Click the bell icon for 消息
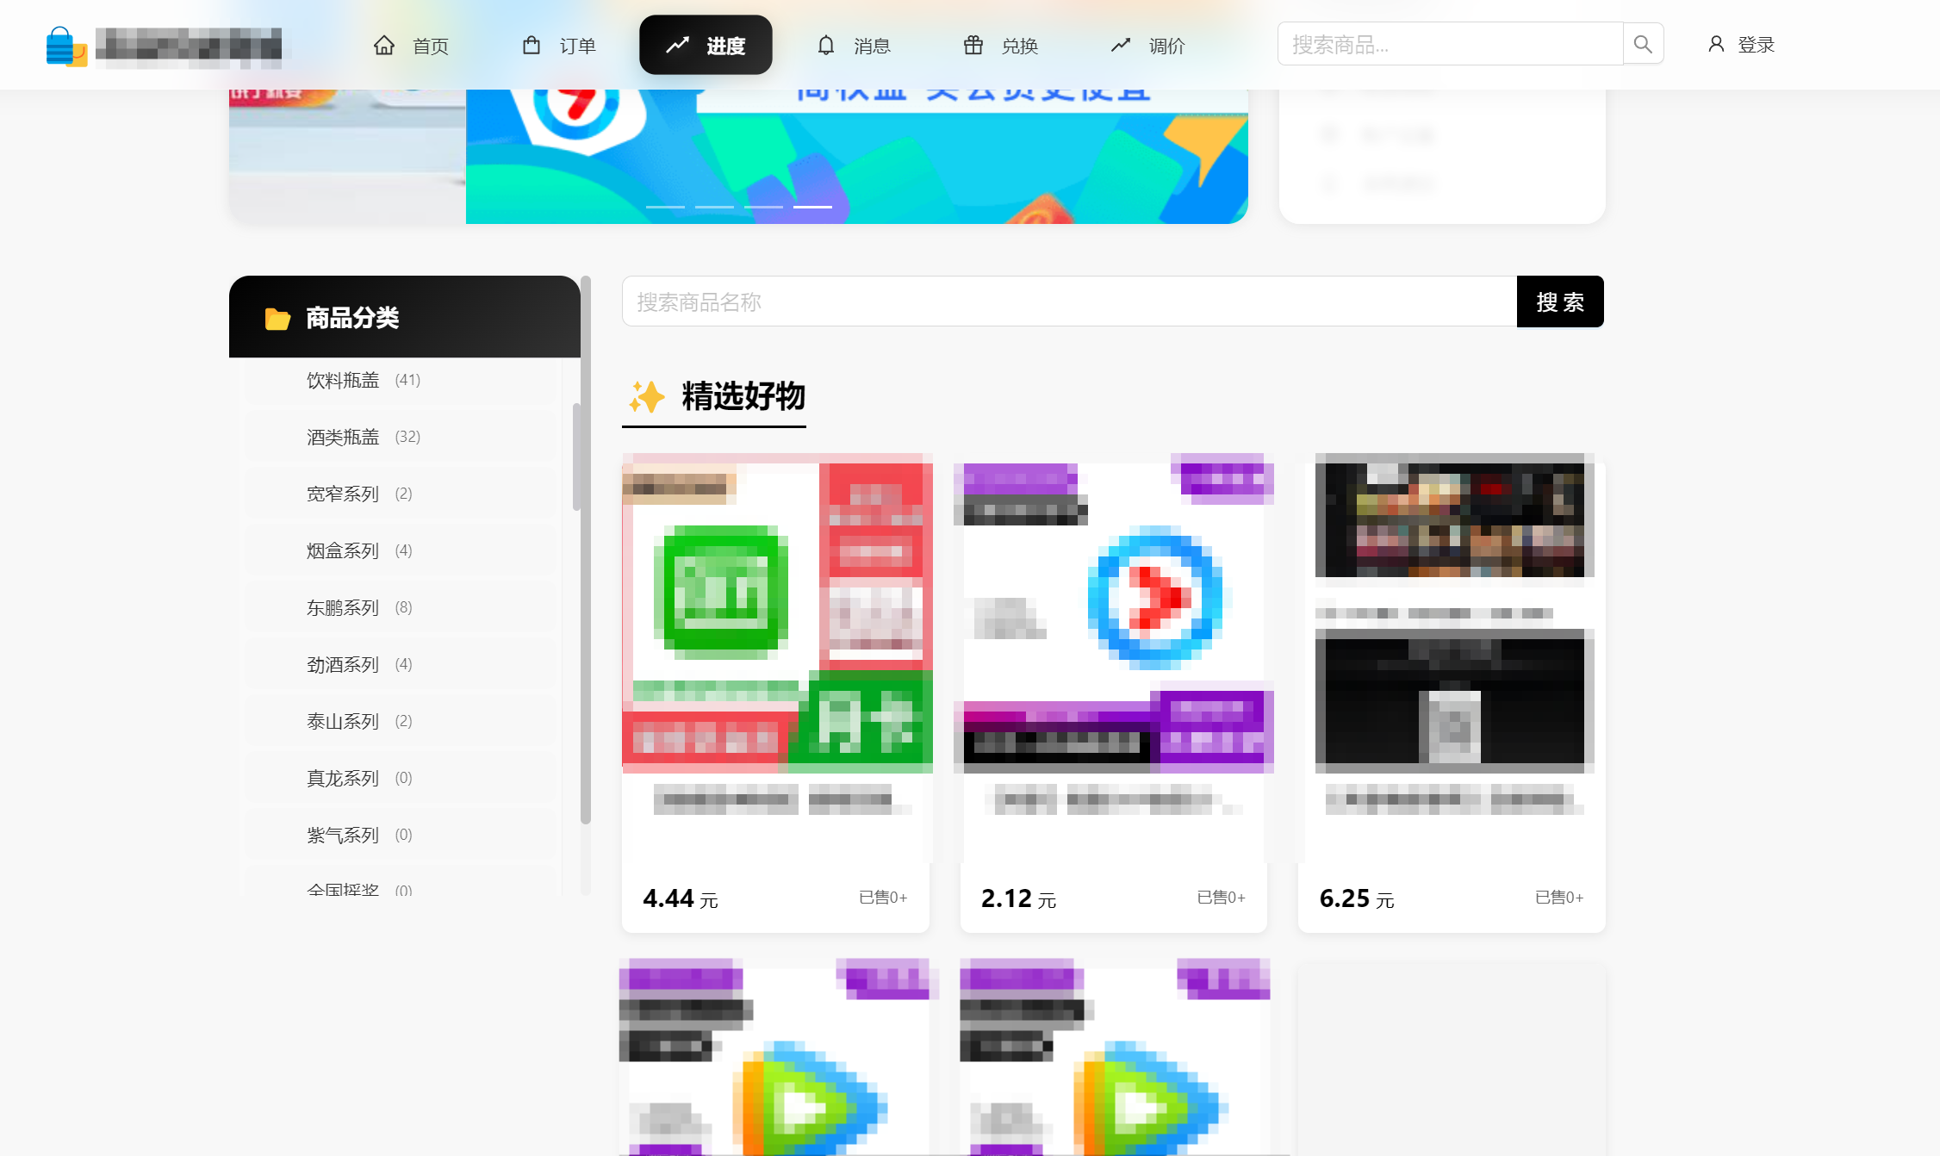This screenshot has height=1156, width=1940. (x=825, y=45)
